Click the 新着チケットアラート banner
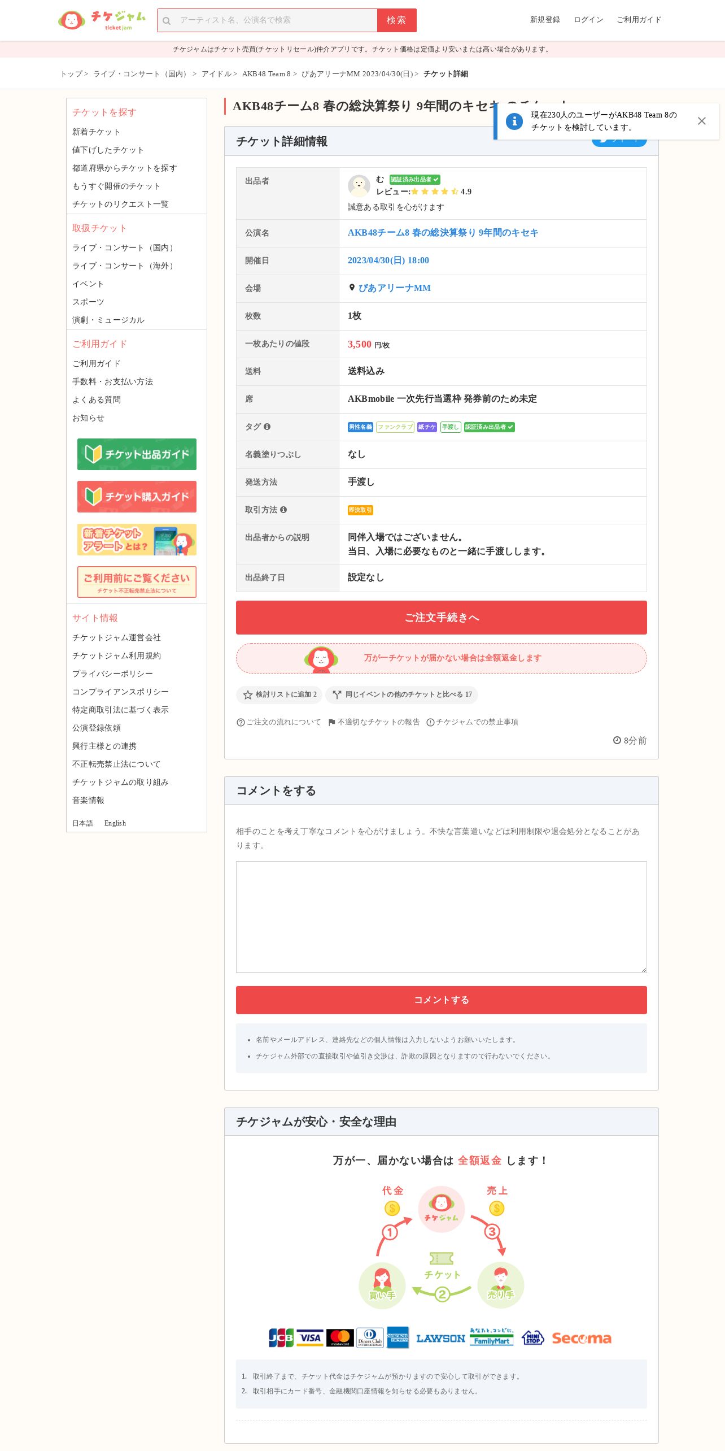 137,540
